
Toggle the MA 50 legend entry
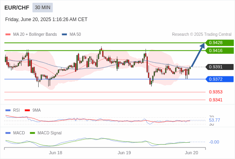click(x=71, y=35)
